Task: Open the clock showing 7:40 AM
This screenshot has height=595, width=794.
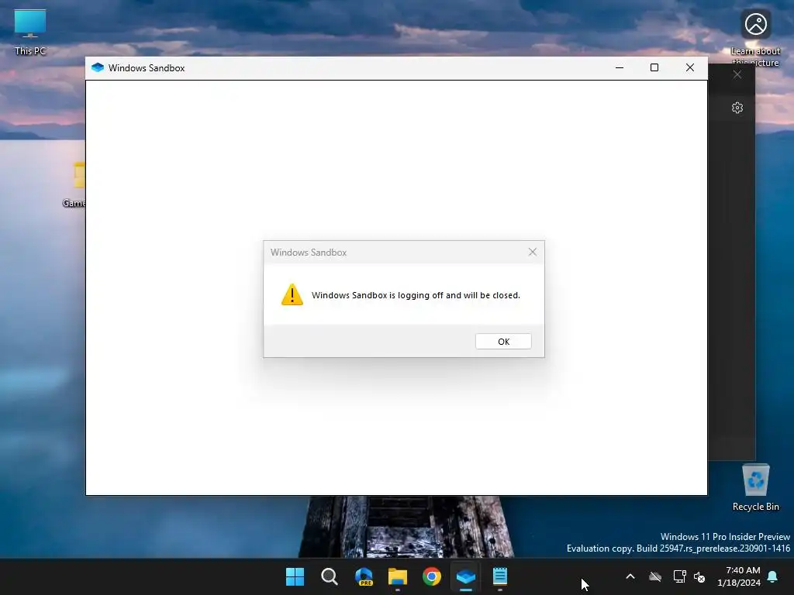Action: (x=739, y=576)
